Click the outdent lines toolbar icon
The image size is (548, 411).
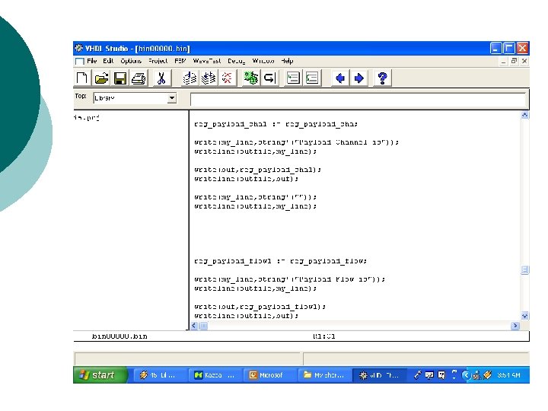click(312, 78)
